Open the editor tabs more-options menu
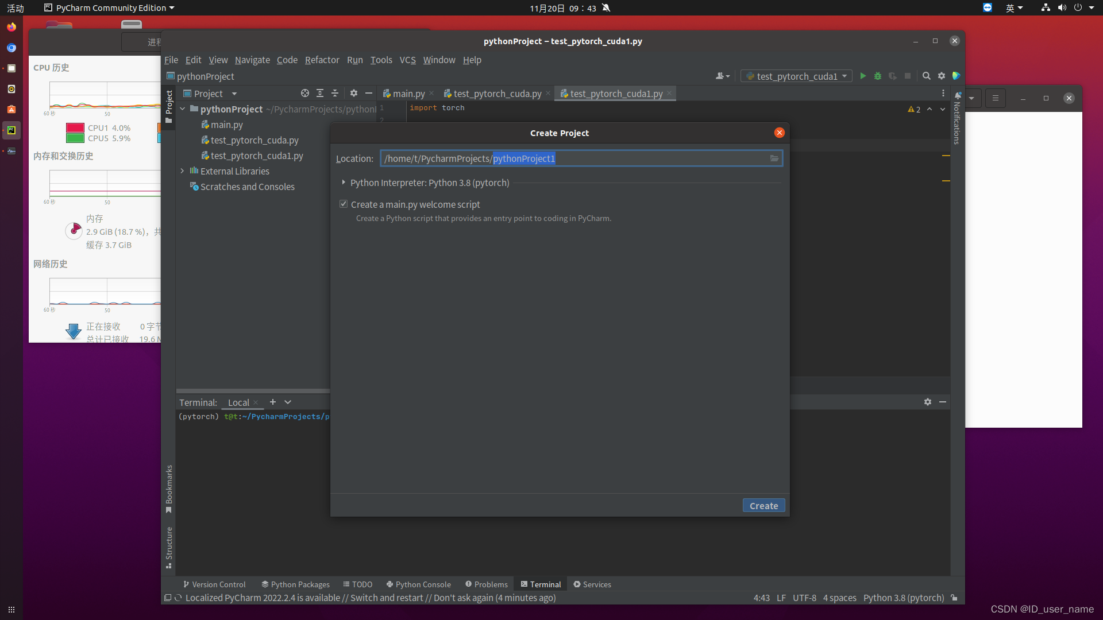The height and width of the screenshot is (620, 1103). click(943, 93)
